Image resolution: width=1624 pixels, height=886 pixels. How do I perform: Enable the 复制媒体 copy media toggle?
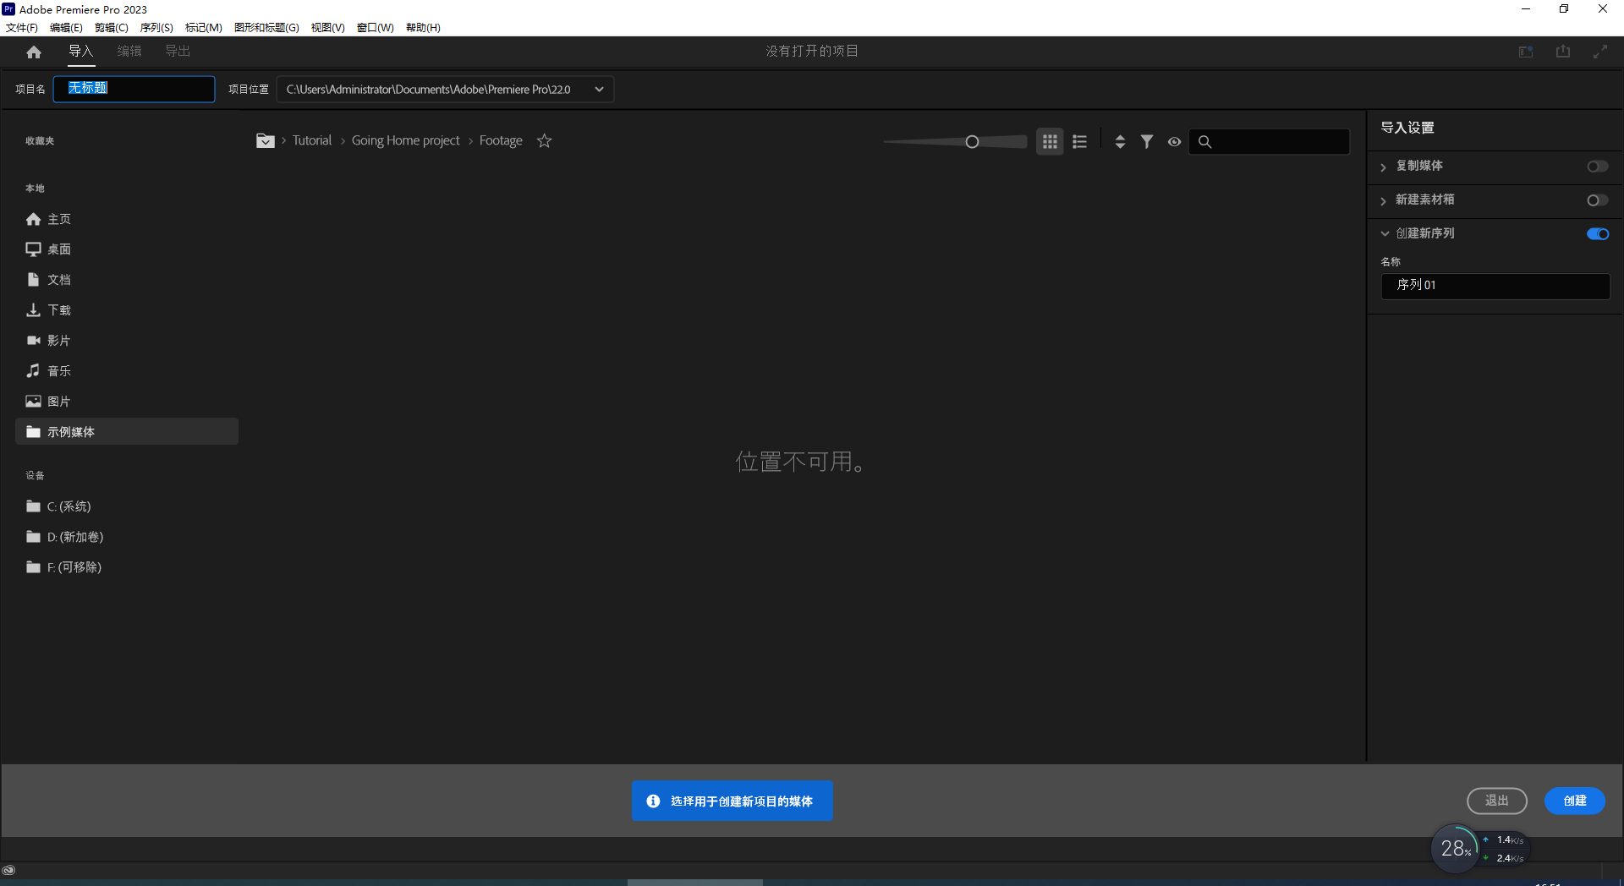point(1598,167)
